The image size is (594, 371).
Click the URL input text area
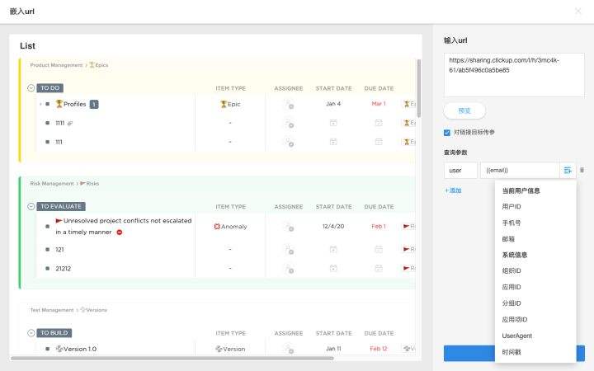pyautogui.click(x=514, y=74)
